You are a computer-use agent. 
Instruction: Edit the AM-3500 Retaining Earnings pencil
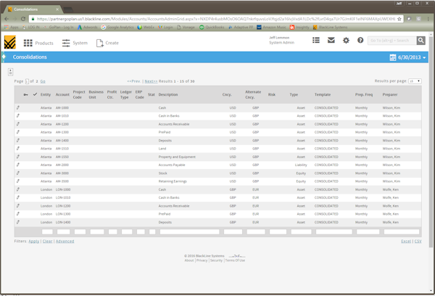point(18,181)
